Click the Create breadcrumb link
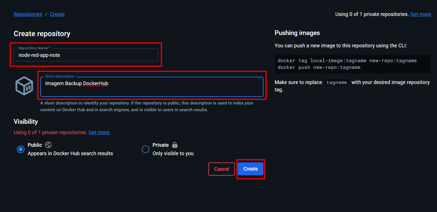 (x=57, y=14)
